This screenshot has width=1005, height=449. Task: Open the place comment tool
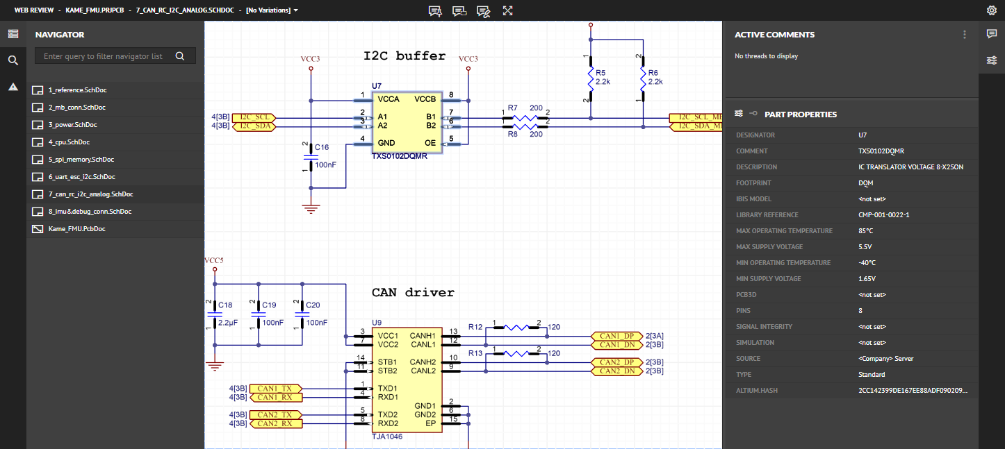click(x=482, y=11)
